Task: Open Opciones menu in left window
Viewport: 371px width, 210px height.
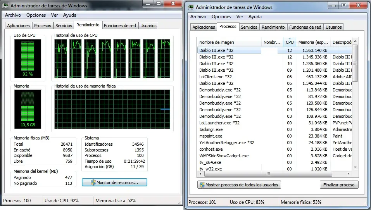Action: pos(36,15)
